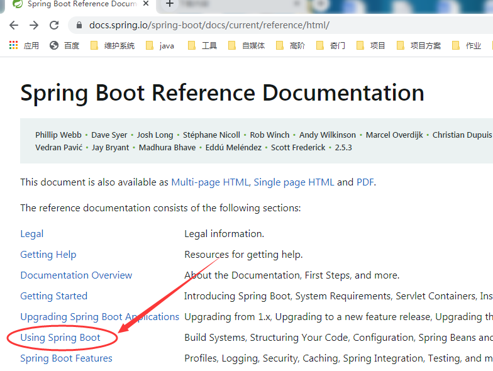The height and width of the screenshot is (371, 493).
Task: Open the 高阶 bookmark folder
Action: (x=291, y=45)
